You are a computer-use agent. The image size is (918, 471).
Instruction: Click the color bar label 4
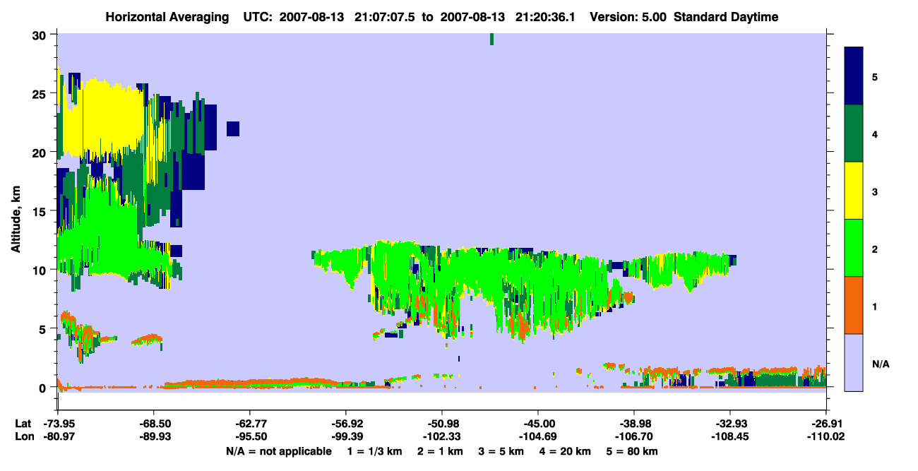(x=874, y=133)
